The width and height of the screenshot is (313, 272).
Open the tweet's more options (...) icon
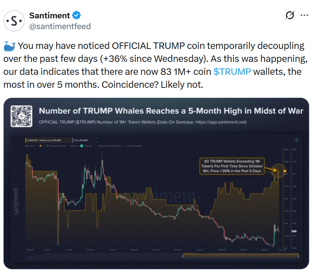tap(305, 15)
